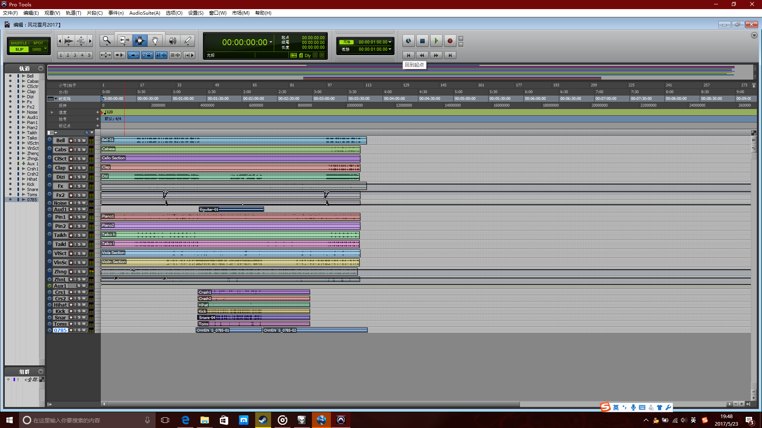This screenshot has height=428, width=762.
Task: Open the AudioSuite(A) menu
Action: 145,13
